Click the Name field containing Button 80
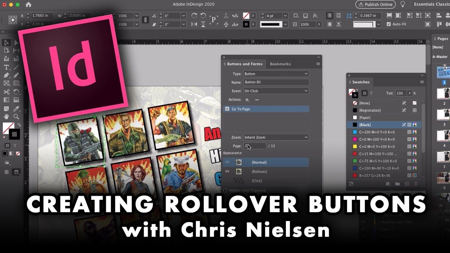Image resolution: width=450 pixels, height=253 pixels. pos(276,82)
